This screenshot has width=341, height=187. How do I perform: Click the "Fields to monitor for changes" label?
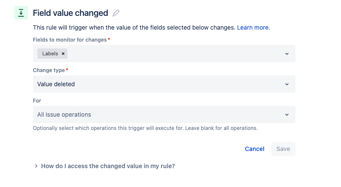point(70,40)
